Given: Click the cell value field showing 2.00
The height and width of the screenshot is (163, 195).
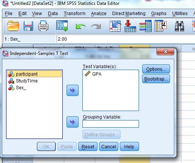Looking at the screenshot, I should point(126,39).
